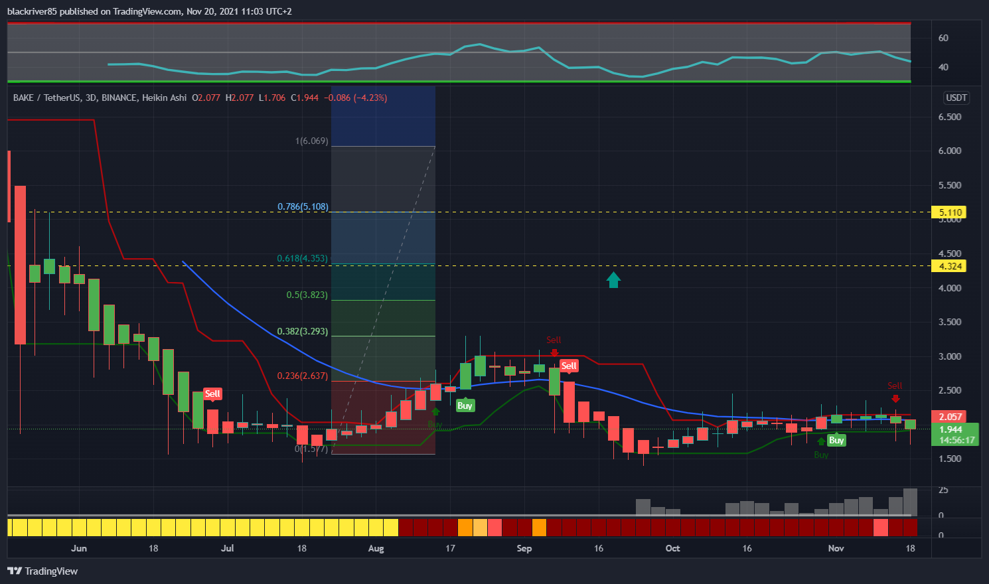
Task: Click the 3.000 price axis label
Action: (950, 356)
